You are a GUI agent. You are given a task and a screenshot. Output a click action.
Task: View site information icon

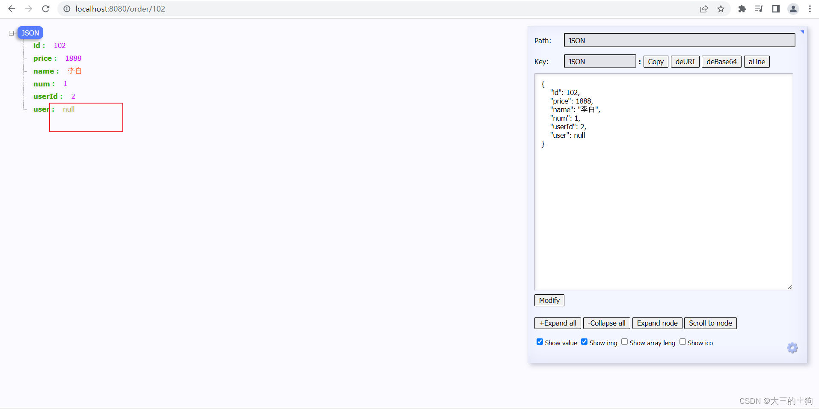pos(67,9)
